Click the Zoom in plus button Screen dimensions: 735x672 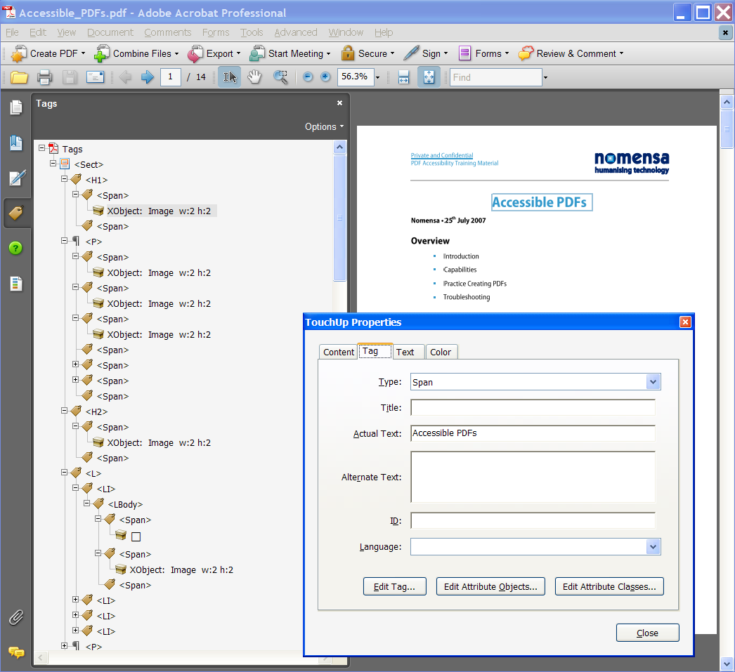[325, 77]
